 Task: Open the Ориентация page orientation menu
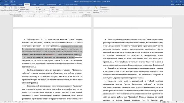click(5, 9)
